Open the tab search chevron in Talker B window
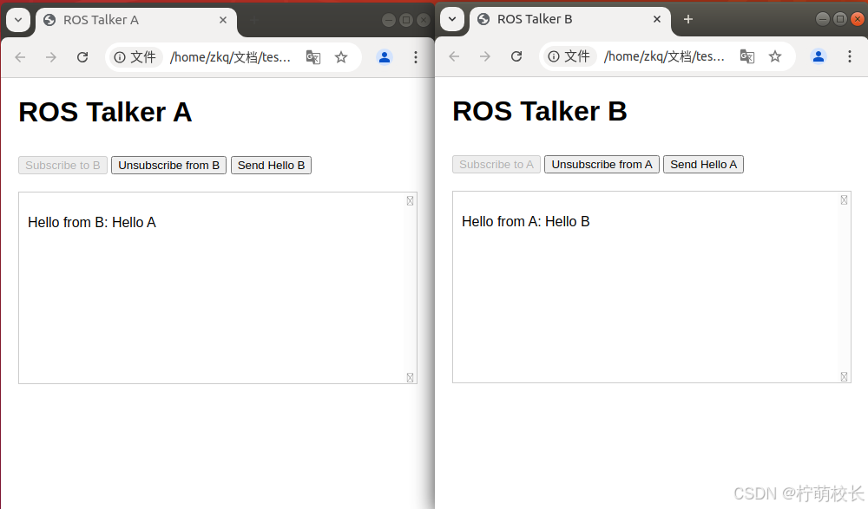The image size is (868, 509). tap(452, 19)
